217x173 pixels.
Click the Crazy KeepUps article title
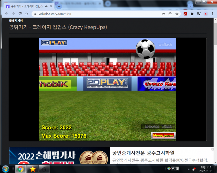pyautogui.click(x=58, y=27)
